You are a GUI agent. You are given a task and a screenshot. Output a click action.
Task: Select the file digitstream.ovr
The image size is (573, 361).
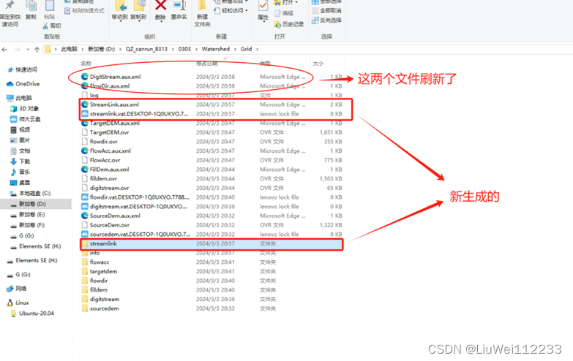click(109, 188)
